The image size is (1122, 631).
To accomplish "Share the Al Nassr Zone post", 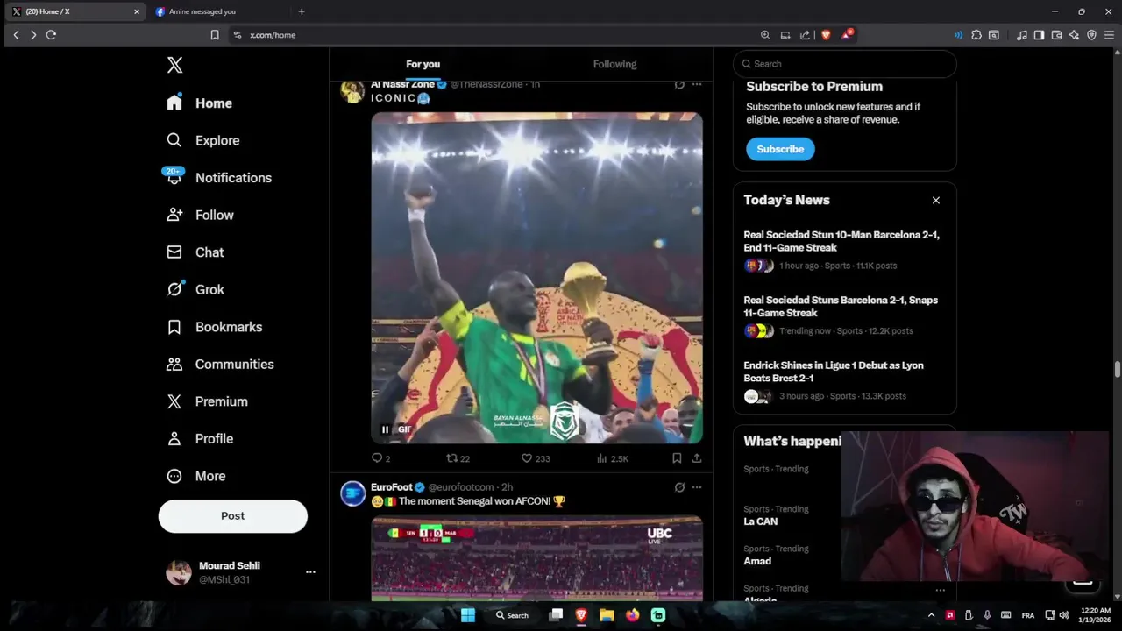I will (x=697, y=458).
